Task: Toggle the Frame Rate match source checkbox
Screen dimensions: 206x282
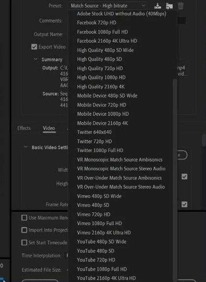Action: (184, 205)
